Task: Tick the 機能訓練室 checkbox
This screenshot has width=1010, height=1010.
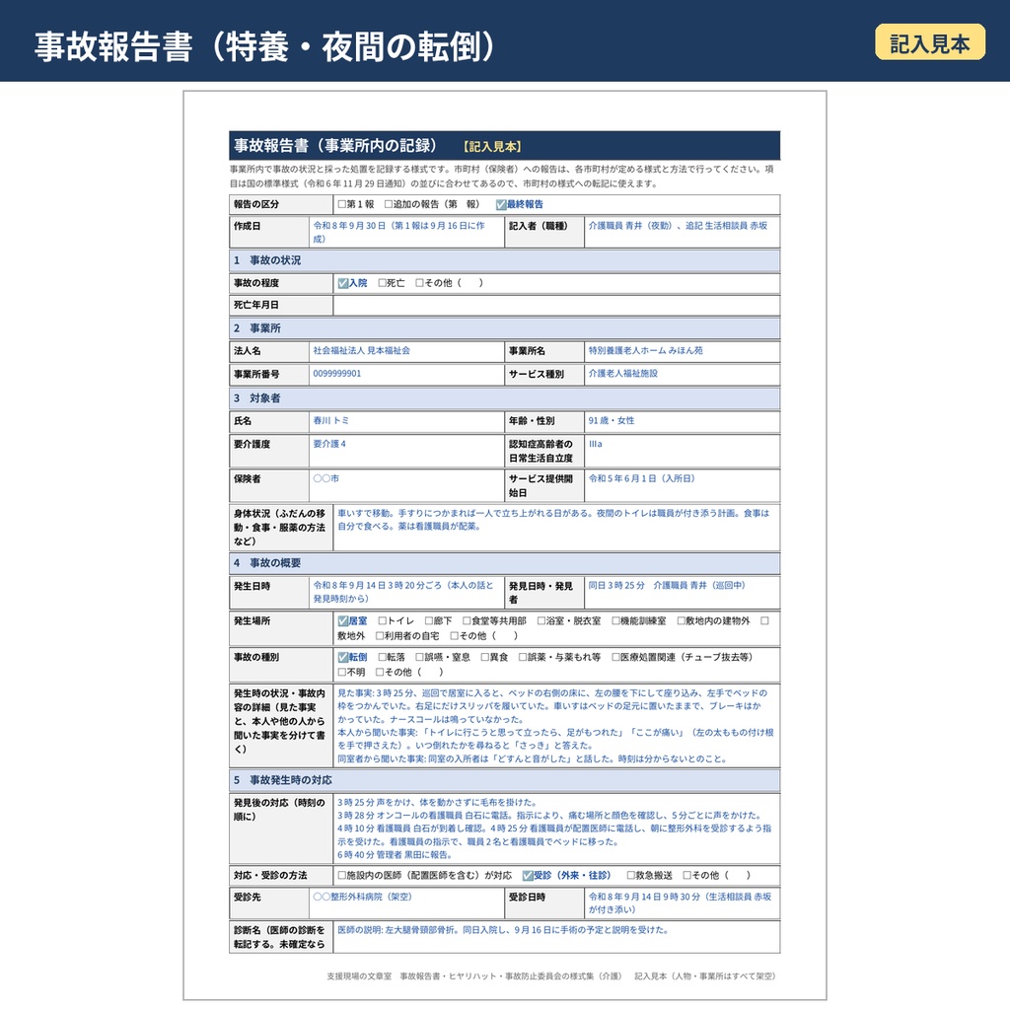Action: [x=615, y=621]
